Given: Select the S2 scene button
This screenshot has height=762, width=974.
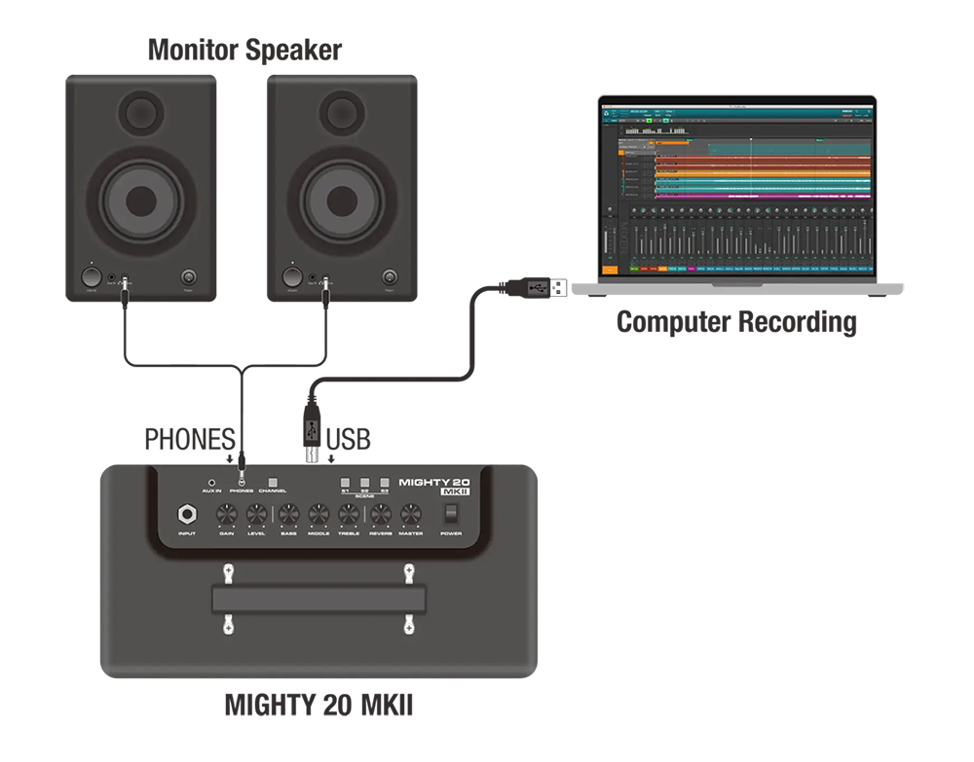Looking at the screenshot, I should click(x=364, y=482).
